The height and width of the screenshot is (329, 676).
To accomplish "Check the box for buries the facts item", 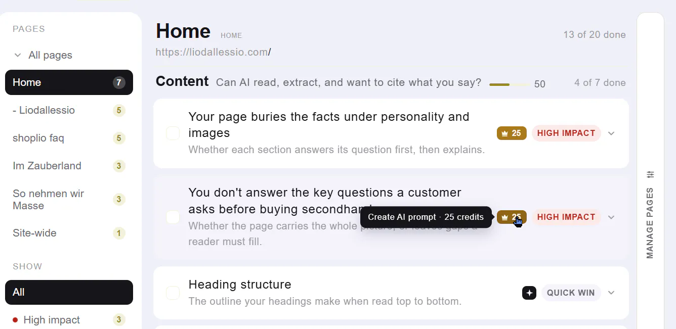I will pyautogui.click(x=173, y=133).
